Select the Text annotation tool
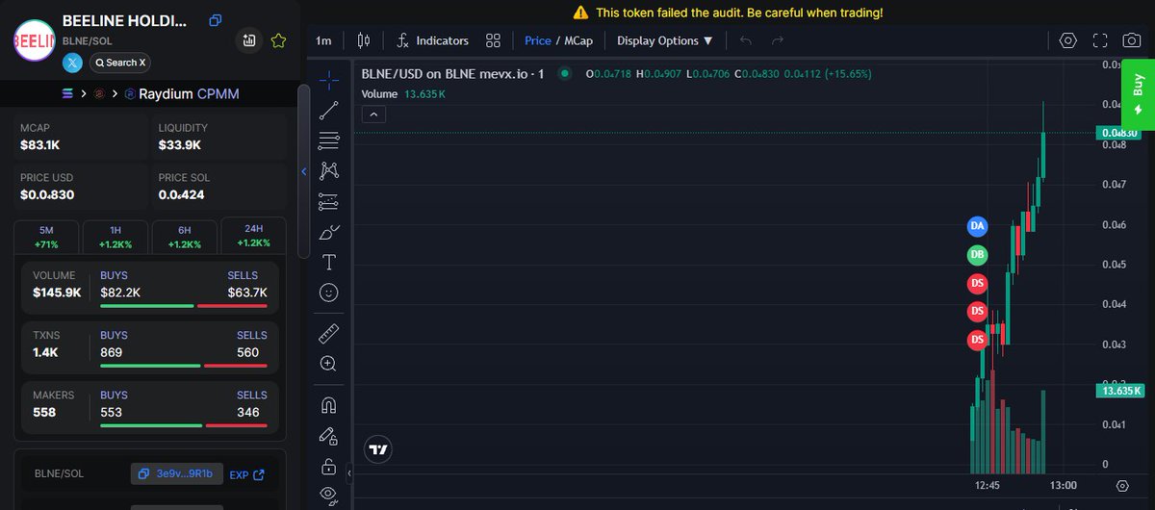The height and width of the screenshot is (510, 1155). click(328, 262)
